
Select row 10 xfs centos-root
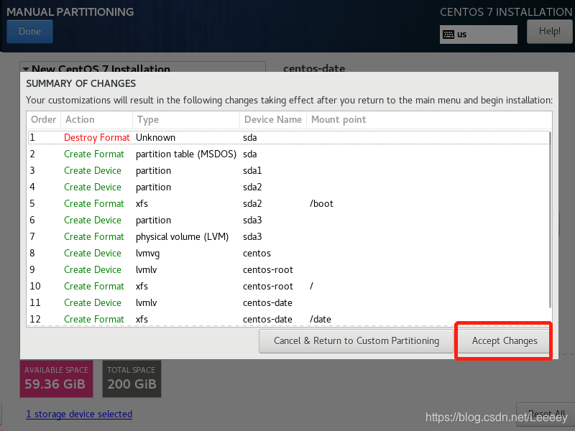tap(289, 286)
